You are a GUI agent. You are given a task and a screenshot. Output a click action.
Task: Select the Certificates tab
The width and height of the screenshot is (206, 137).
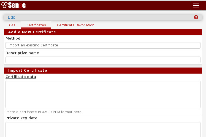pyautogui.click(x=36, y=25)
